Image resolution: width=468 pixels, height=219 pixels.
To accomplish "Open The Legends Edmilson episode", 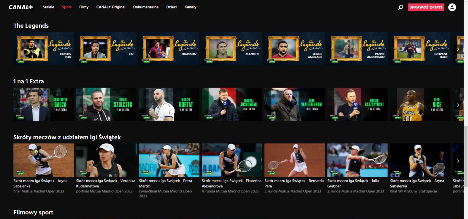I will pos(169,49).
